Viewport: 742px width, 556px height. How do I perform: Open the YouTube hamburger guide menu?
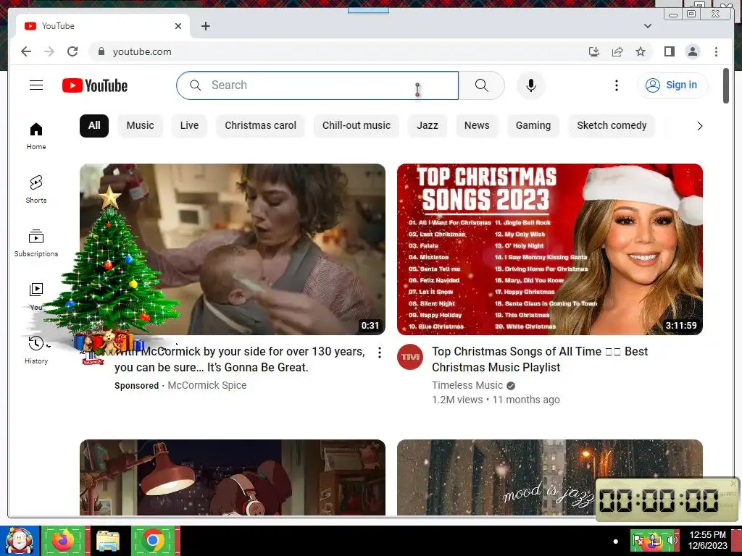pyautogui.click(x=36, y=85)
